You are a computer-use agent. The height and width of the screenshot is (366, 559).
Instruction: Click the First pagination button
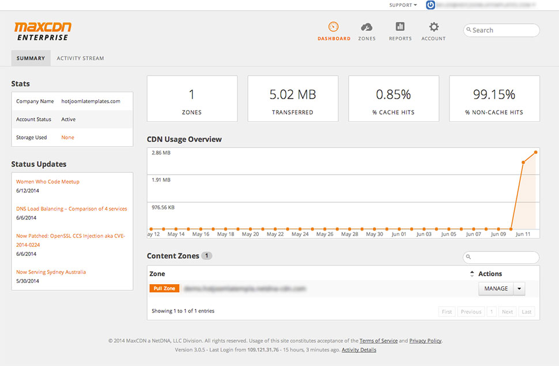point(447,312)
